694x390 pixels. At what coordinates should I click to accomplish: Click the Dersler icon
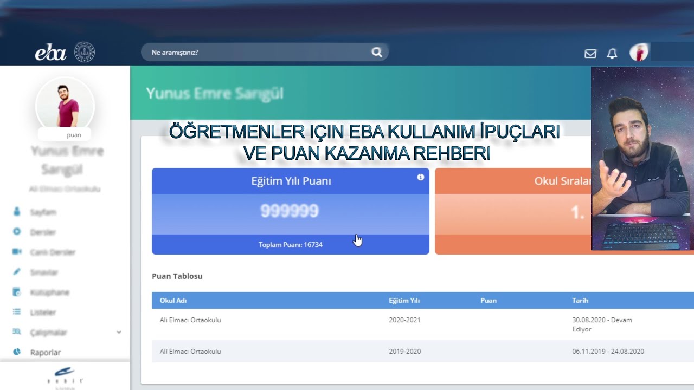coord(17,232)
